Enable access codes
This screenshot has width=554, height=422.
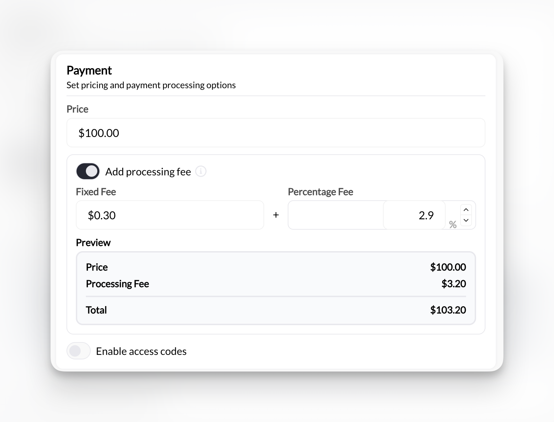click(78, 351)
